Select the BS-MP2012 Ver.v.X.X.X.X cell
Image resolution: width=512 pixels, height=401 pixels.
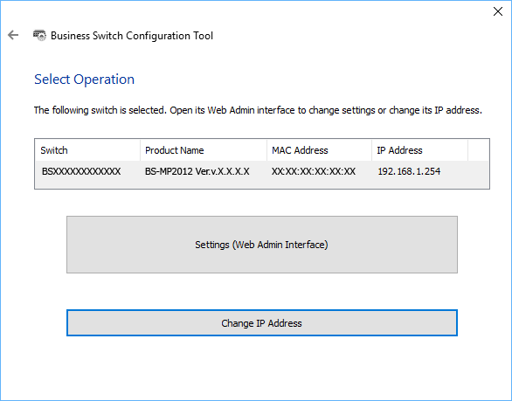click(197, 171)
